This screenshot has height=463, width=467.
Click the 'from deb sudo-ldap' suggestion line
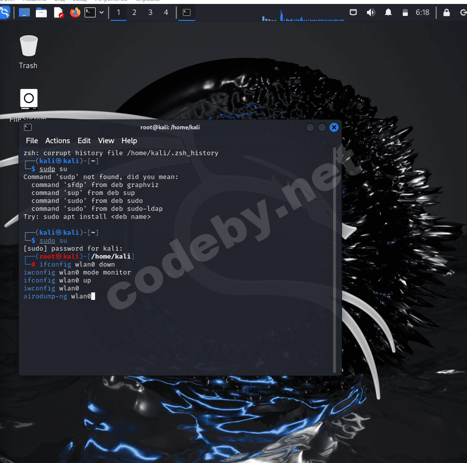(x=97, y=209)
